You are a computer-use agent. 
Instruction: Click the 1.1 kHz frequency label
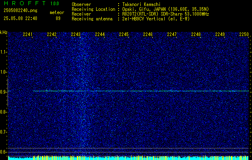click(x=3, y=52)
